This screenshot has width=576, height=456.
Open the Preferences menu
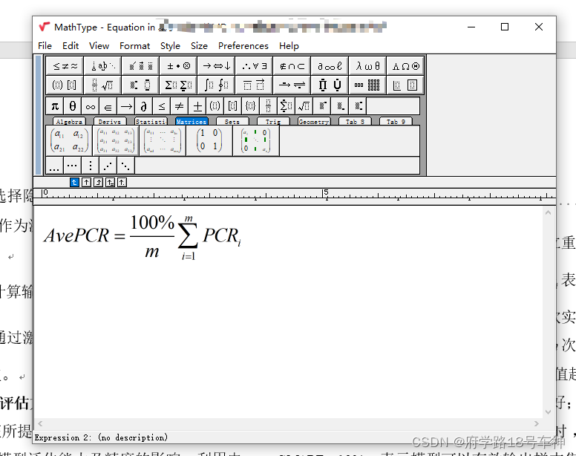(243, 46)
